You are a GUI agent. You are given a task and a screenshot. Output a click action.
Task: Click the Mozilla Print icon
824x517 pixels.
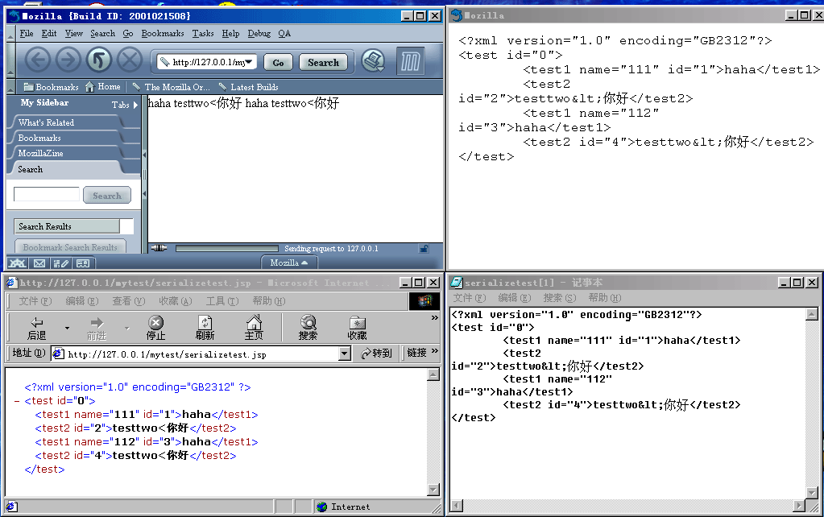click(x=373, y=61)
